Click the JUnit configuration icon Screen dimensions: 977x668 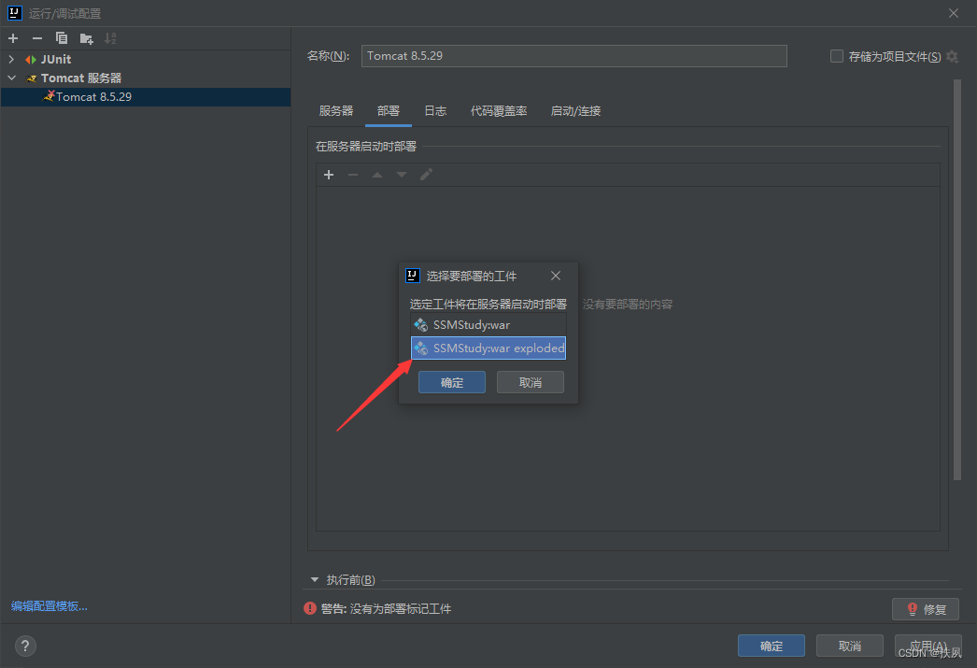pyautogui.click(x=31, y=60)
